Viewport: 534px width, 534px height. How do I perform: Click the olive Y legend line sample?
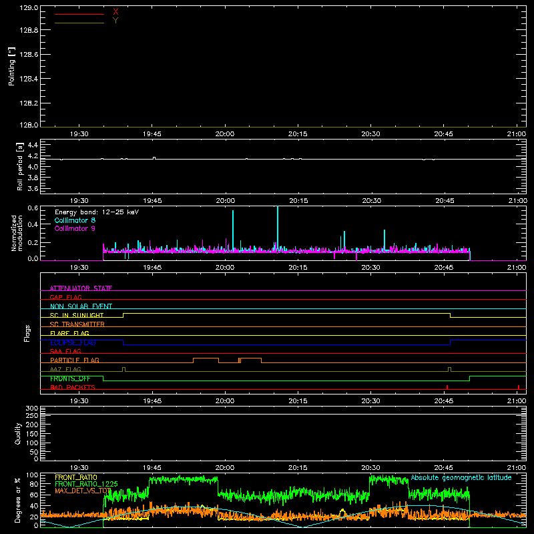[x=79, y=23]
